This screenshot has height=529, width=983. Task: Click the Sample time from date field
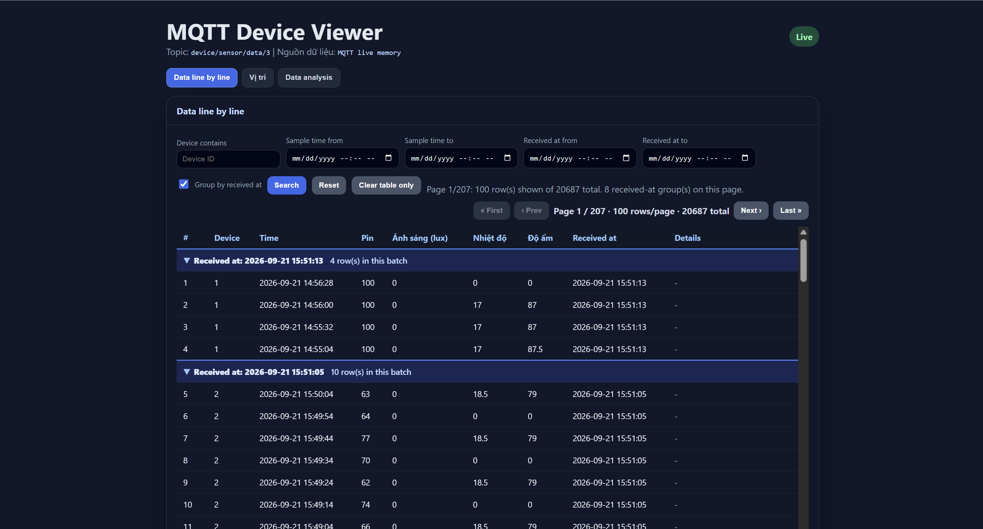pyautogui.click(x=342, y=158)
